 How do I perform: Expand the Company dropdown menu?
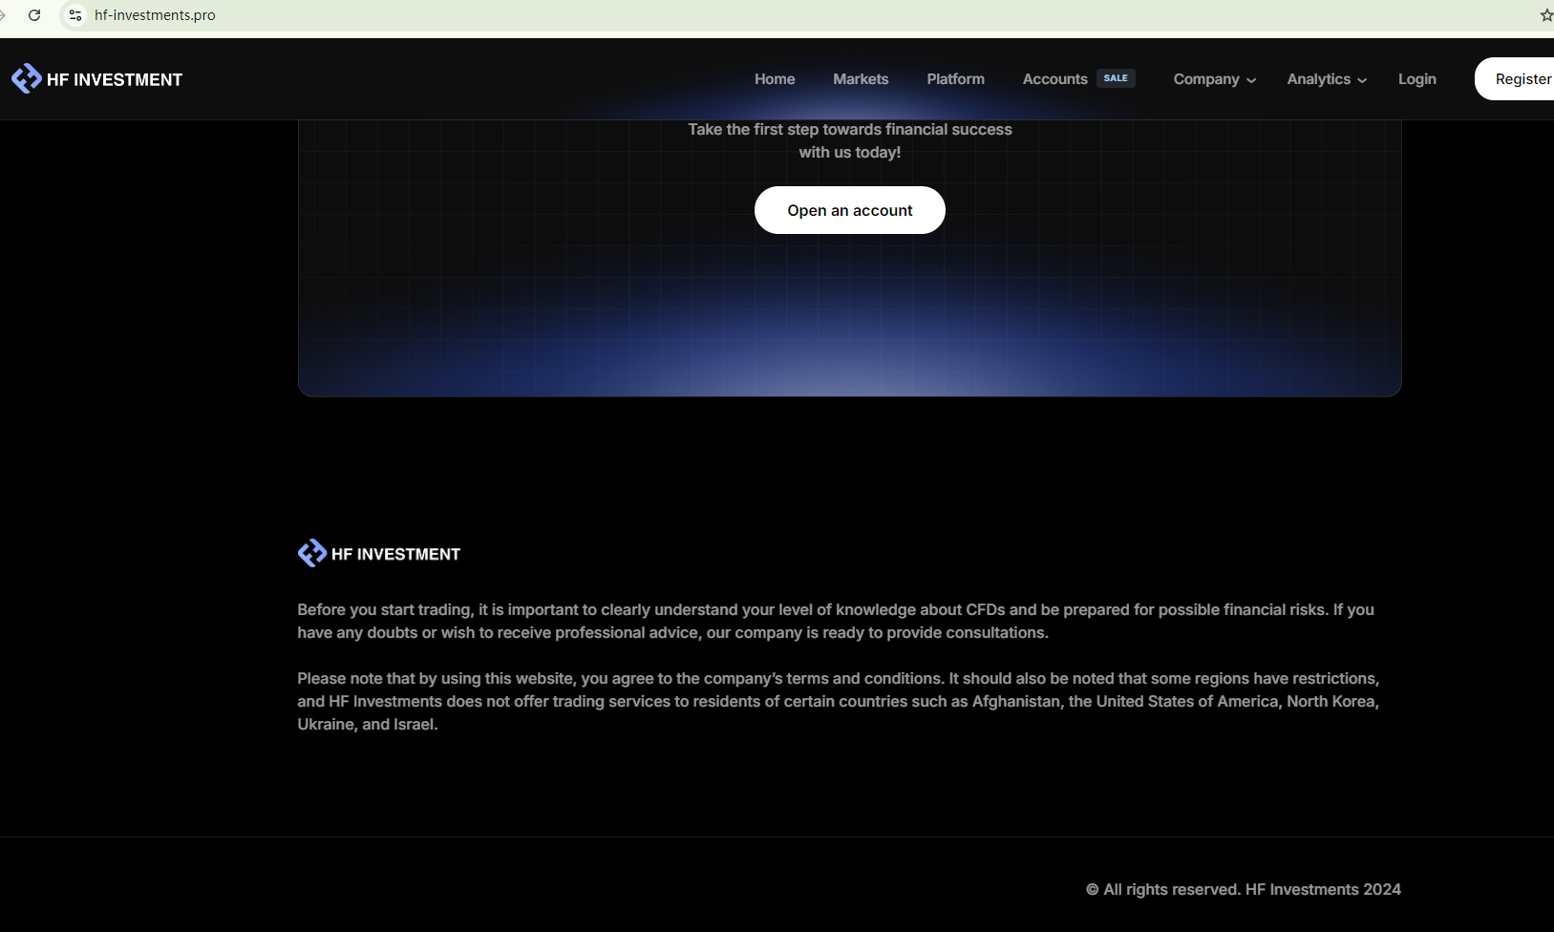click(x=1214, y=79)
